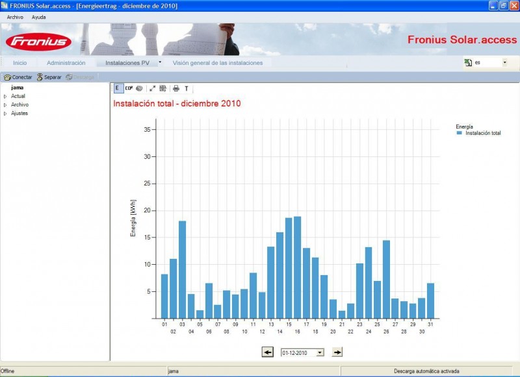Click the T text view icon
The image size is (520, 377).
(187, 89)
